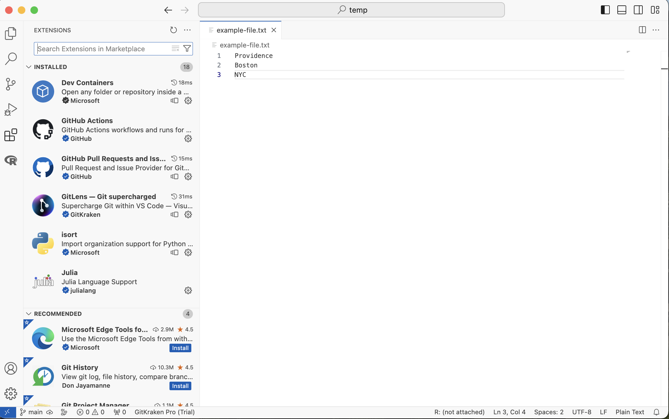Screen dimensions: 669x419
Task: Install Microsoft Edge Tools extension
Action: click(180, 348)
